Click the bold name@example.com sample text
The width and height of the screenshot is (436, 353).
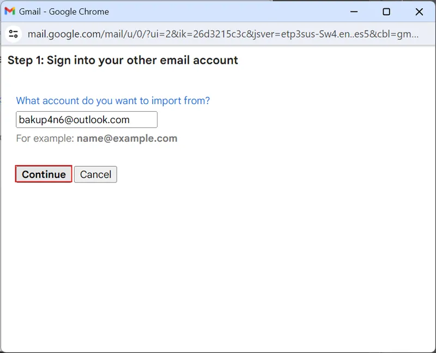[x=127, y=138]
